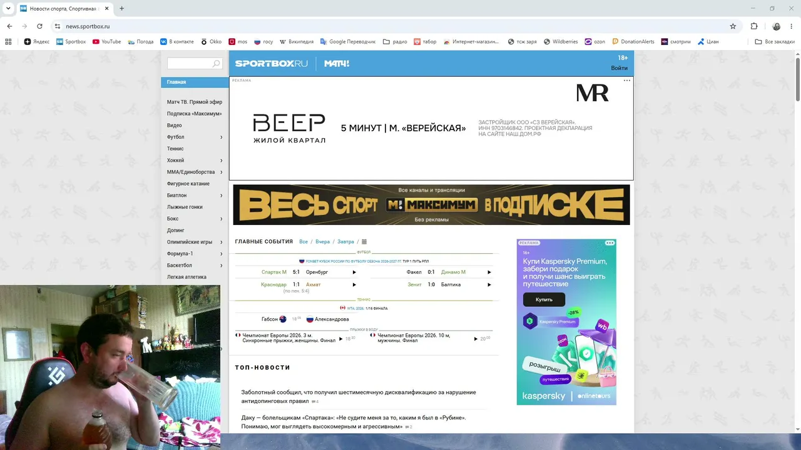Expand the Футбол submenu arrow
The height and width of the screenshot is (450, 801).
222,137
